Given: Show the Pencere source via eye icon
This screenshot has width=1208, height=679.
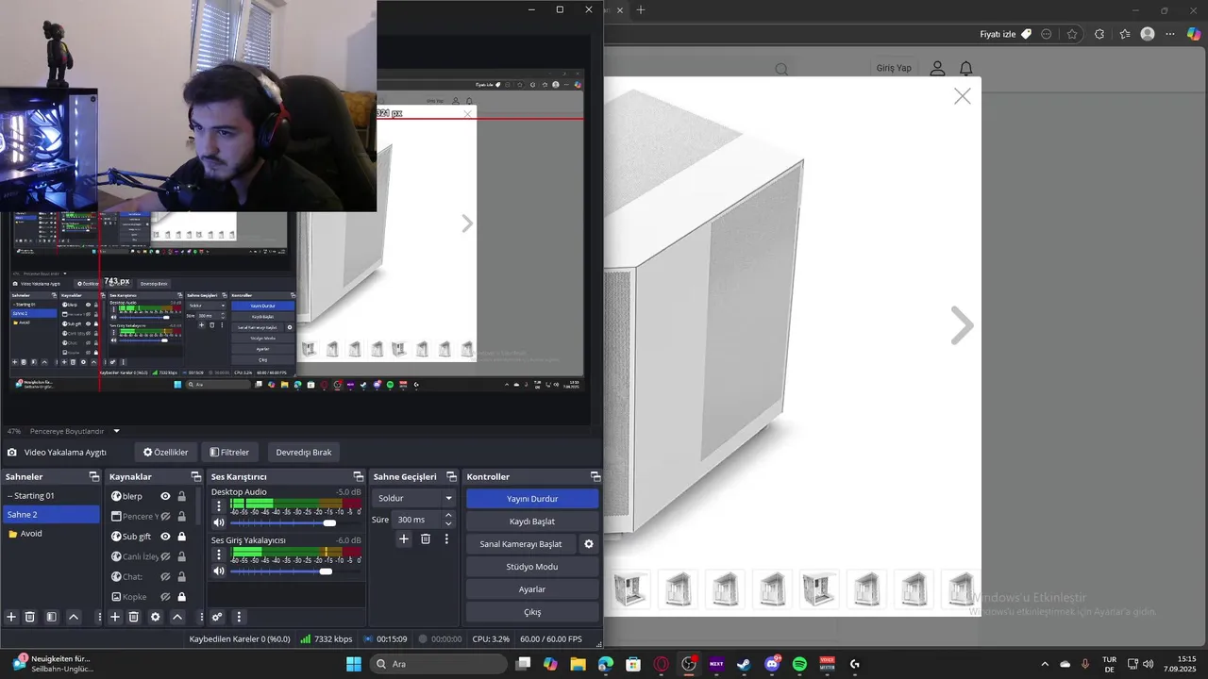Looking at the screenshot, I should click(x=165, y=517).
